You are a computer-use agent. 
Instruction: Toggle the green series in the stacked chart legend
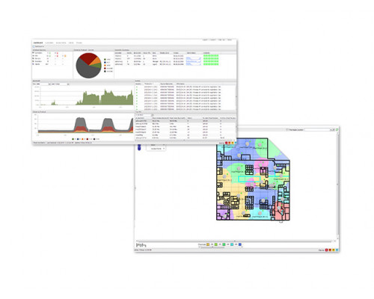(73, 139)
